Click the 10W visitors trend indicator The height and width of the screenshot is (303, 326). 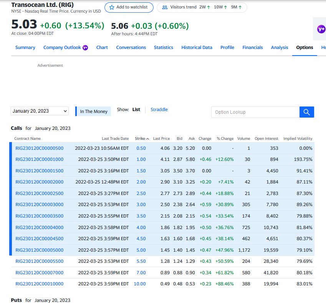220,7
